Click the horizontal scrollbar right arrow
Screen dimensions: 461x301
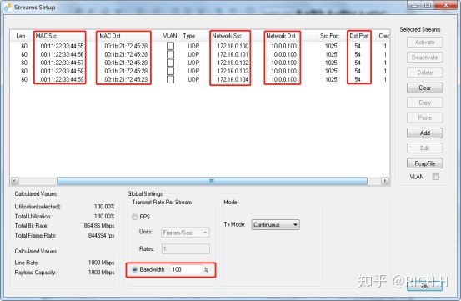click(385, 181)
